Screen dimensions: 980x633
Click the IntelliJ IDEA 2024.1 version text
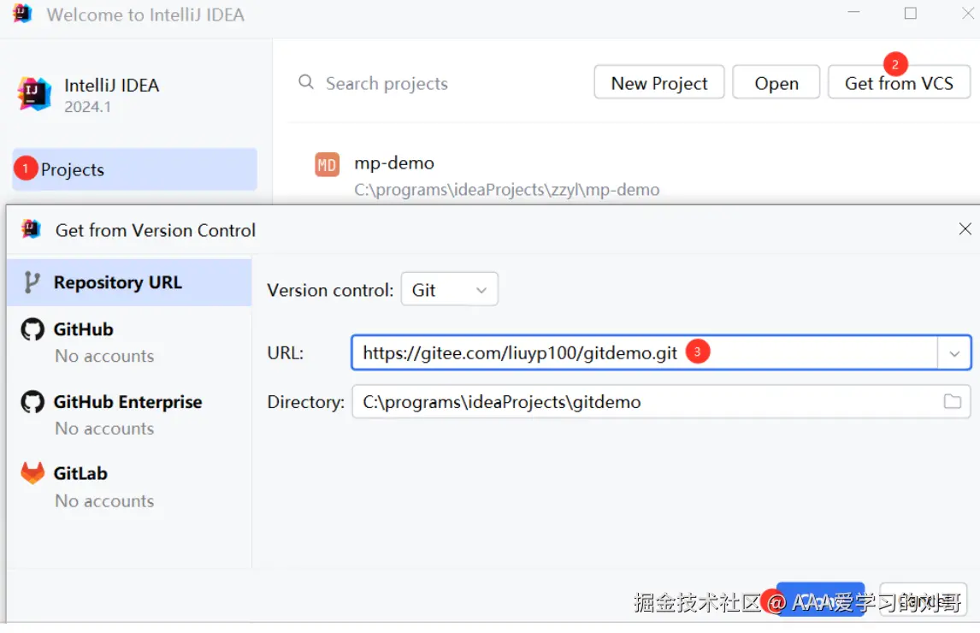(87, 107)
